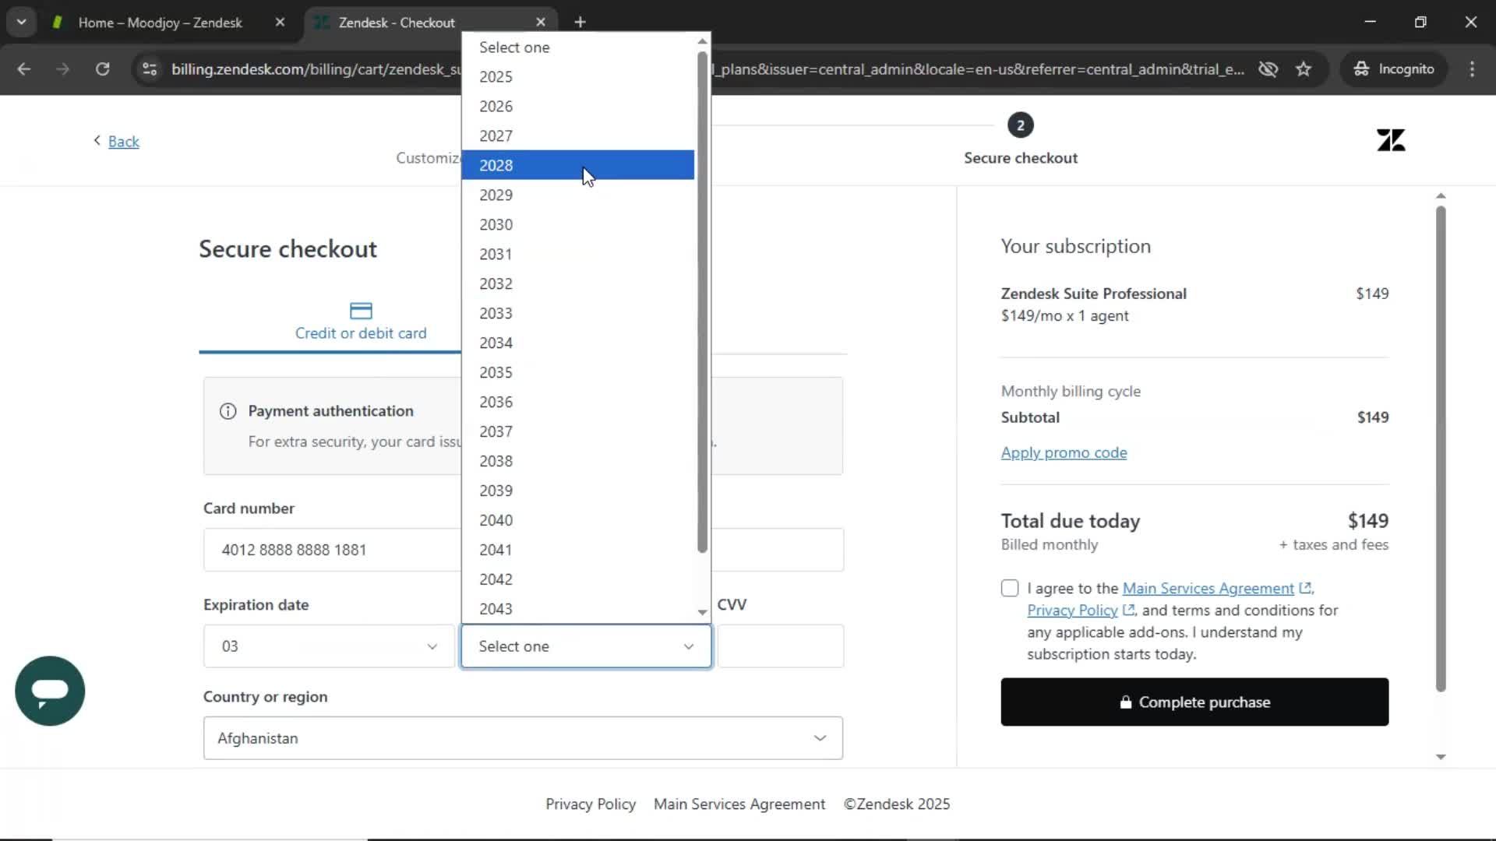Screen dimensions: 1496x841
Task: Set year to 2037
Action: click(x=577, y=431)
